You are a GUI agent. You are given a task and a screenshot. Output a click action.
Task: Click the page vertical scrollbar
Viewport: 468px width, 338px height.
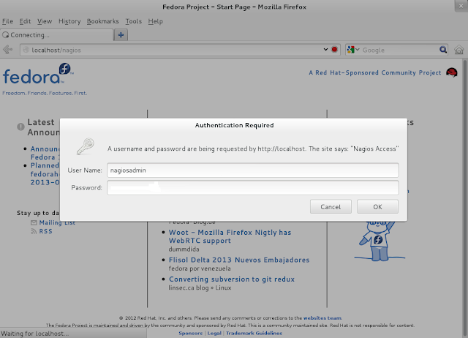[465, 197]
